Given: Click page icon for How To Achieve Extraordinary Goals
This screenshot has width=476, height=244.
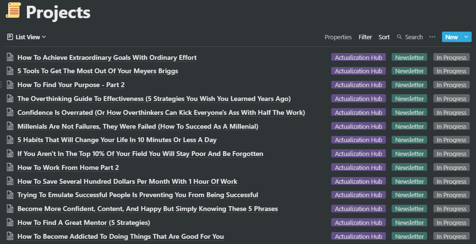Looking at the screenshot, I should click(11, 57).
